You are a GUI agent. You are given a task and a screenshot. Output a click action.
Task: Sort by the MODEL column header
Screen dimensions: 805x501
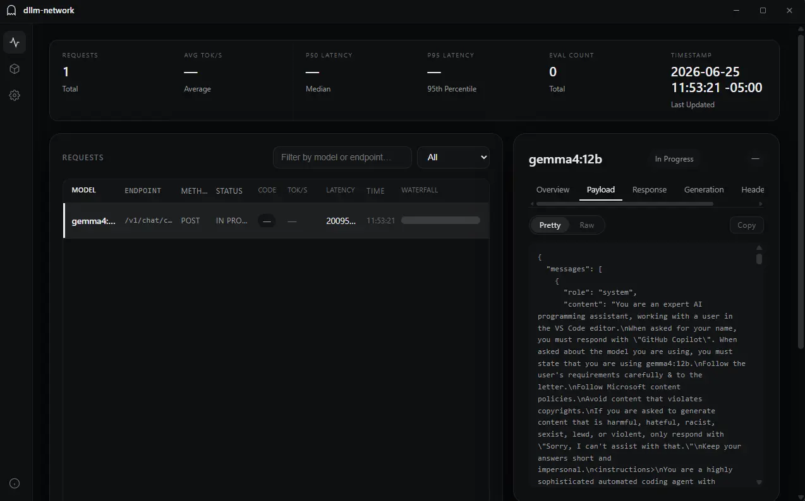click(84, 190)
